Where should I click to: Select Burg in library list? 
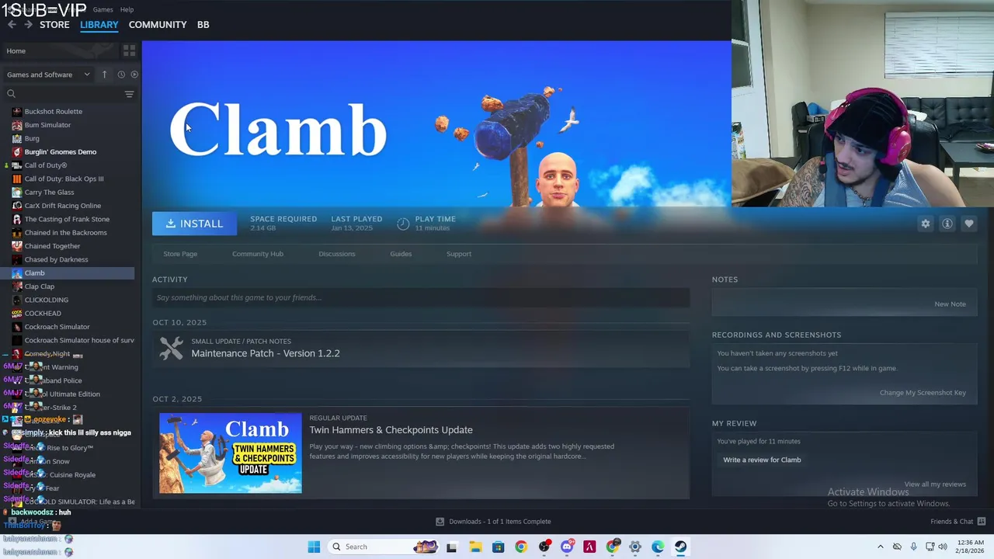point(32,138)
